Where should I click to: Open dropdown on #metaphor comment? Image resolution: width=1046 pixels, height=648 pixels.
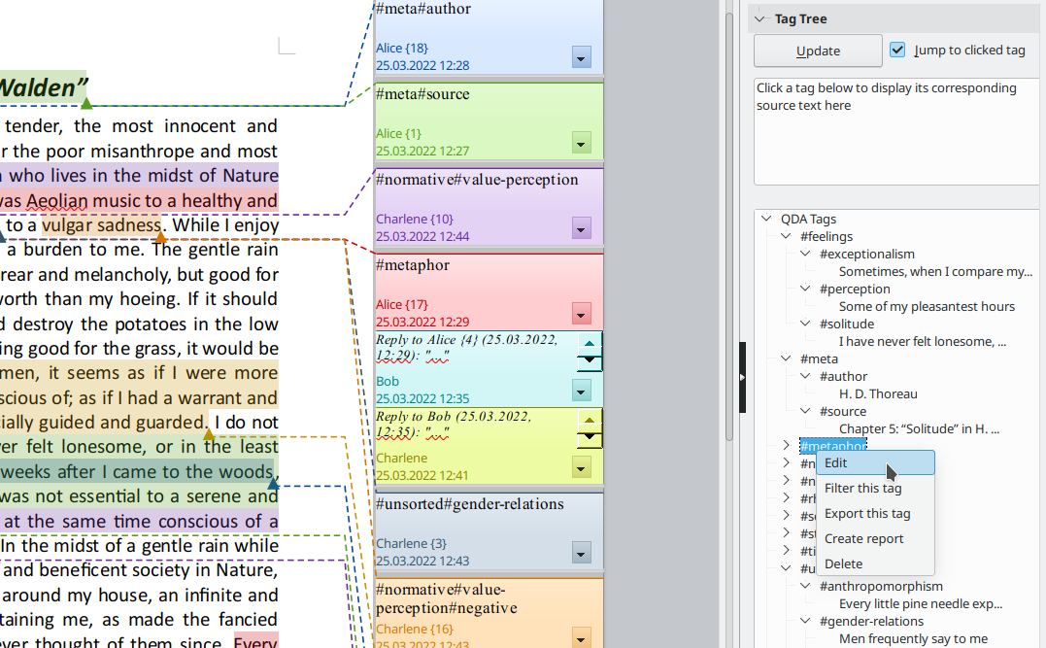point(581,314)
